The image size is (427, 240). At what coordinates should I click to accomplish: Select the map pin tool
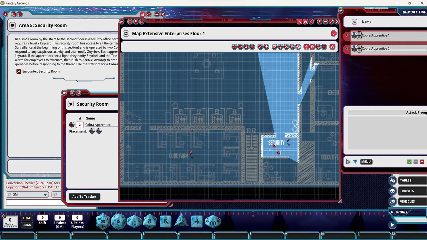(x=306, y=47)
